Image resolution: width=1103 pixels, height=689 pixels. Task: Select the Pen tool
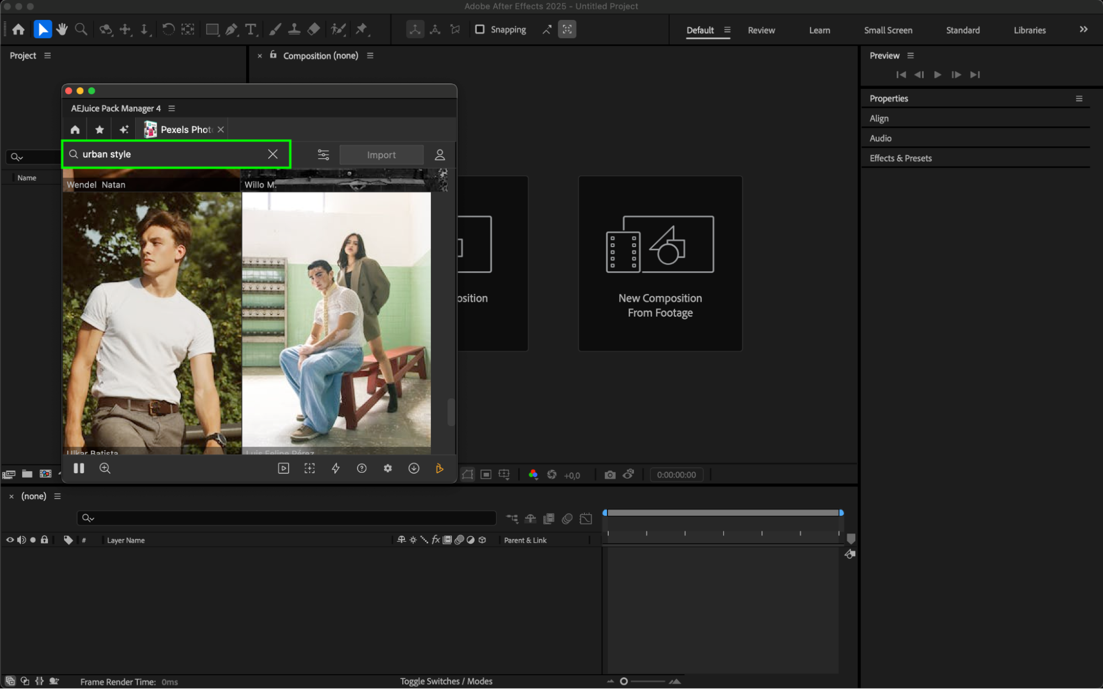pos(232,29)
